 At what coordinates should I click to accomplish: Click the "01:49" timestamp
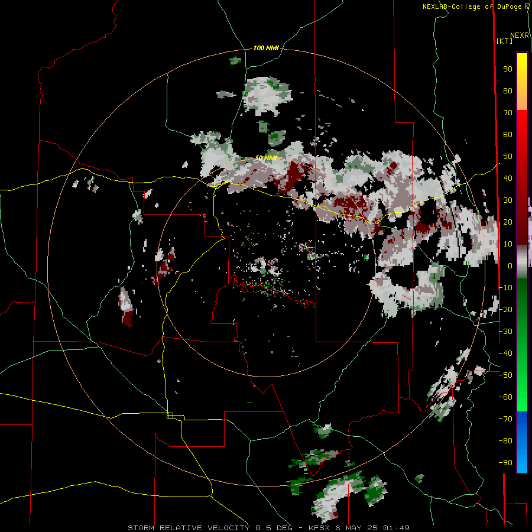coord(396,528)
